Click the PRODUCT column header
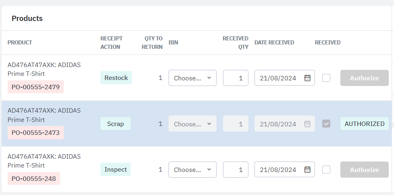 (20, 42)
